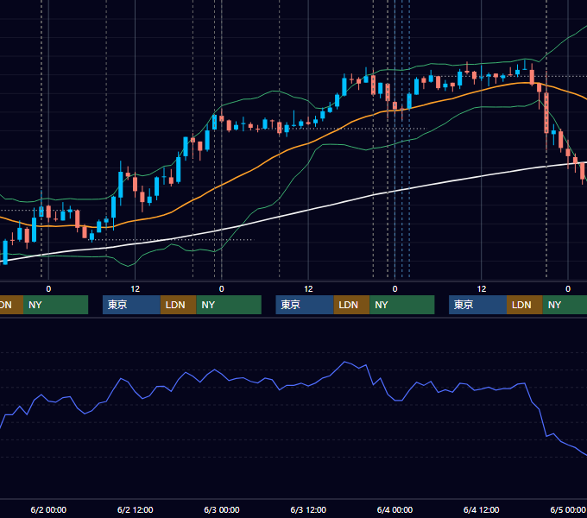
Task: Select the 6/5 00:00 date label
Action: click(568, 509)
